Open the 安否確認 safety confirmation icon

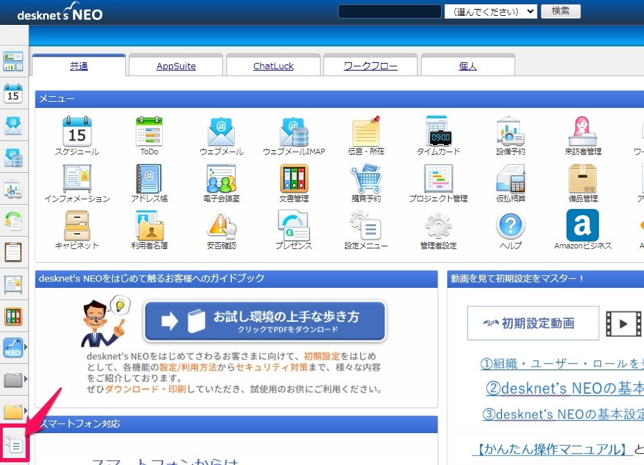click(x=220, y=228)
